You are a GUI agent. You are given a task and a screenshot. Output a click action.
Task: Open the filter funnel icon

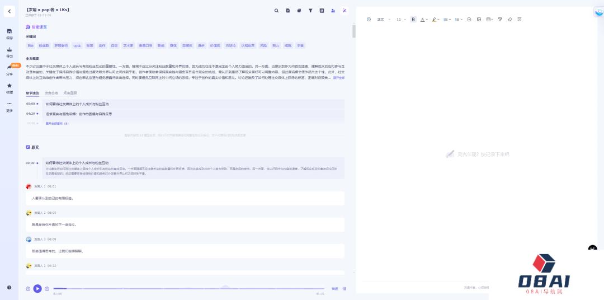[x=310, y=11]
